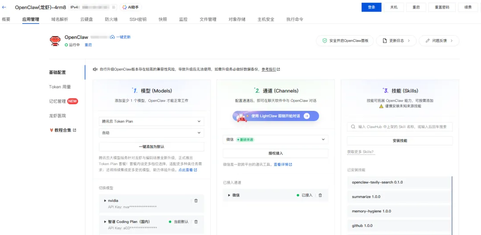Open the AI助手 assistant
Viewport: 481px width, 235px height.
tap(131, 7)
